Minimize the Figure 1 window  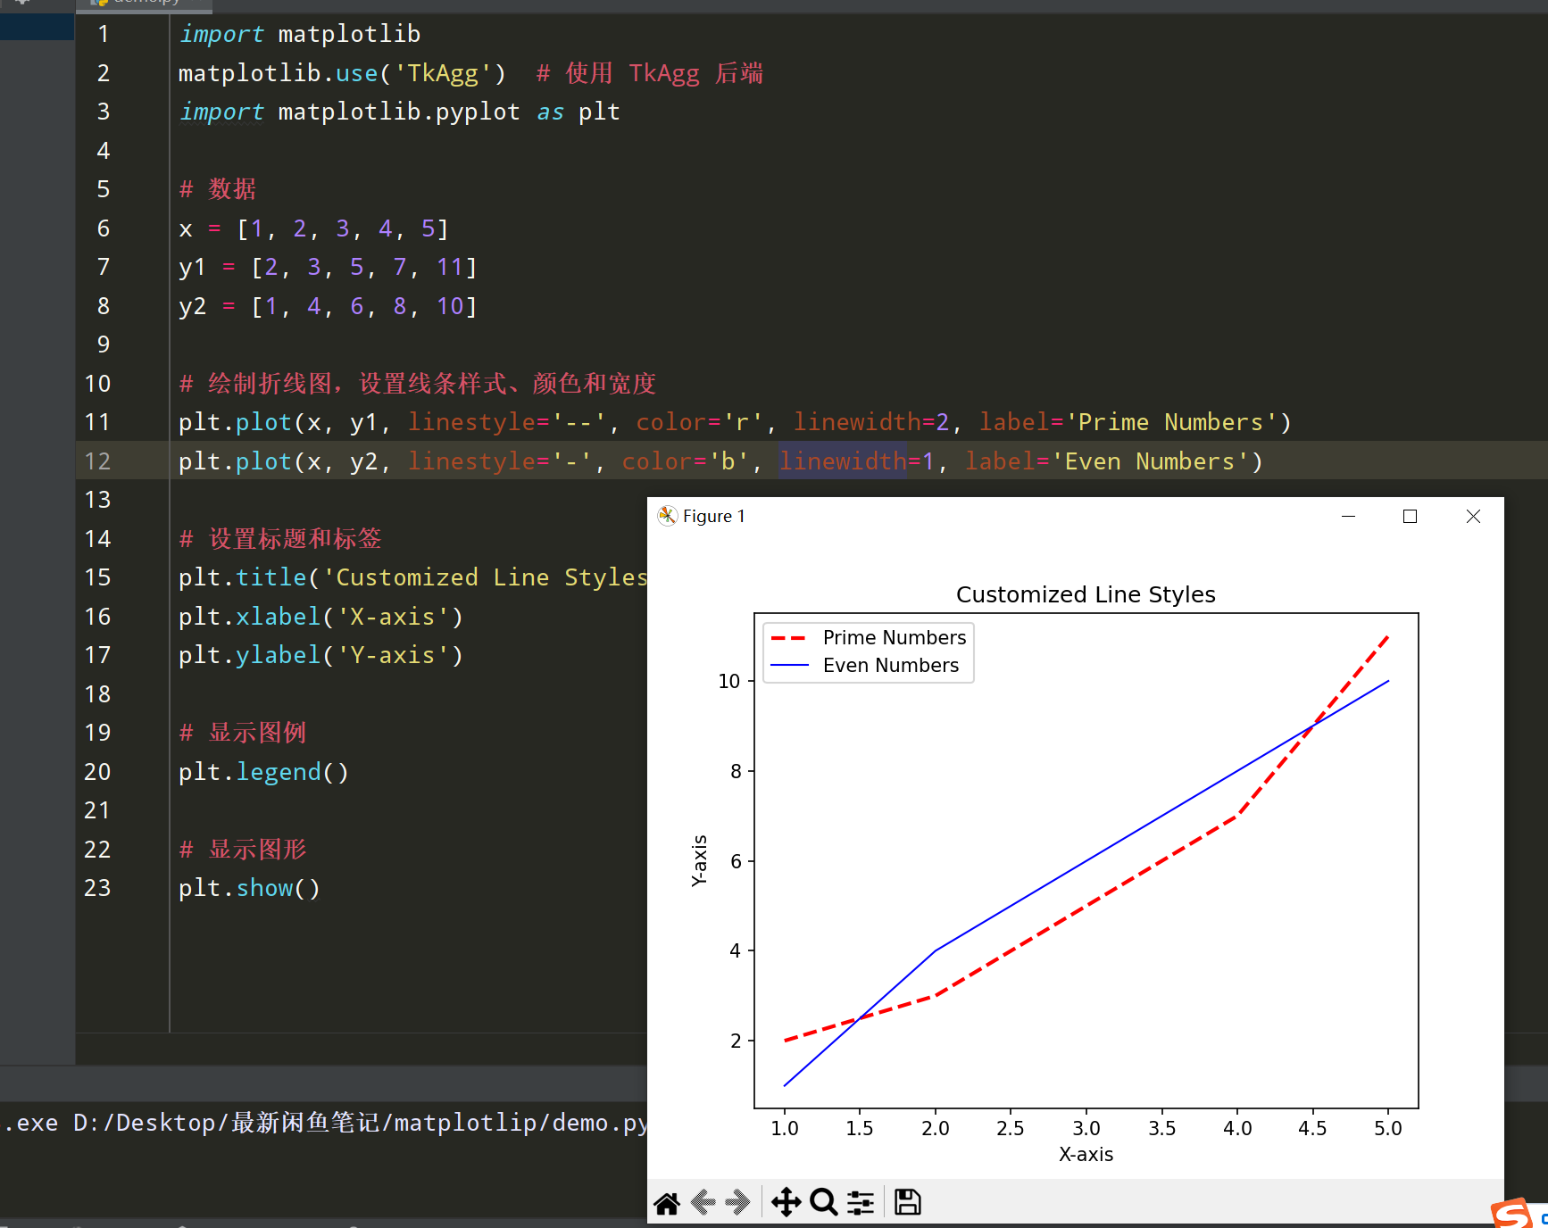pyautogui.click(x=1348, y=516)
